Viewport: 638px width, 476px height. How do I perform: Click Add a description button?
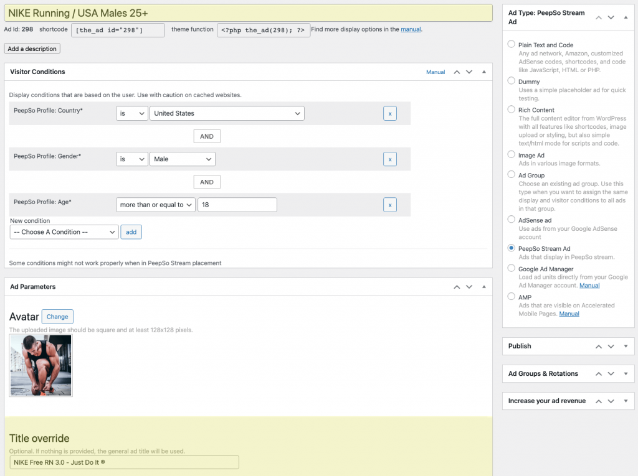[x=32, y=49]
